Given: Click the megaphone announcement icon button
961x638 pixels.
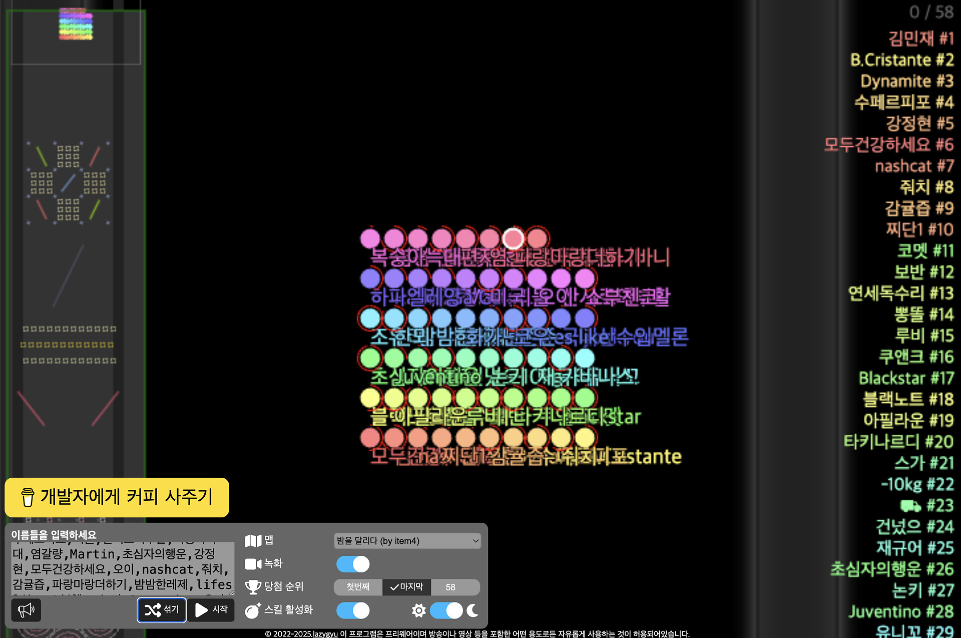Looking at the screenshot, I should pos(26,610).
